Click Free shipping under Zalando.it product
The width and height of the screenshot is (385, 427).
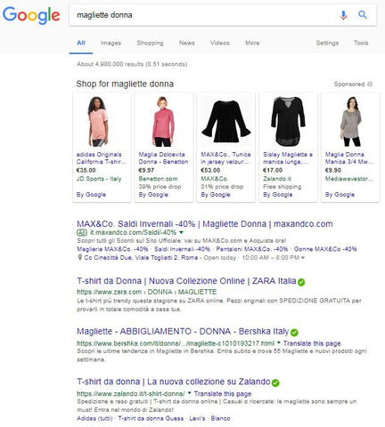point(282,187)
